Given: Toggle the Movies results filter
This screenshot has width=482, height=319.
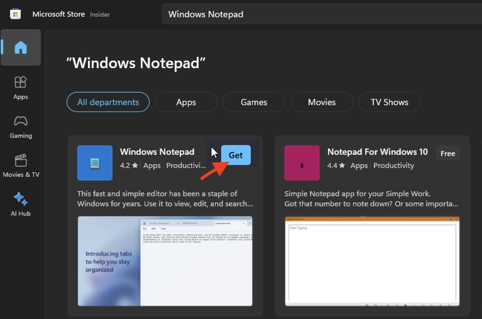Looking at the screenshot, I should click(x=321, y=102).
